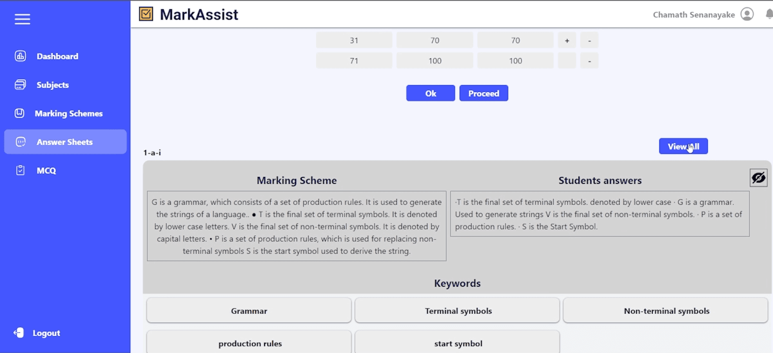This screenshot has width=773, height=353.
Task: Edit the range field showing 71
Action: [x=354, y=61]
